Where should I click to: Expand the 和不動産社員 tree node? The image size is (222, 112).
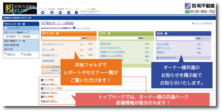pos(6,45)
